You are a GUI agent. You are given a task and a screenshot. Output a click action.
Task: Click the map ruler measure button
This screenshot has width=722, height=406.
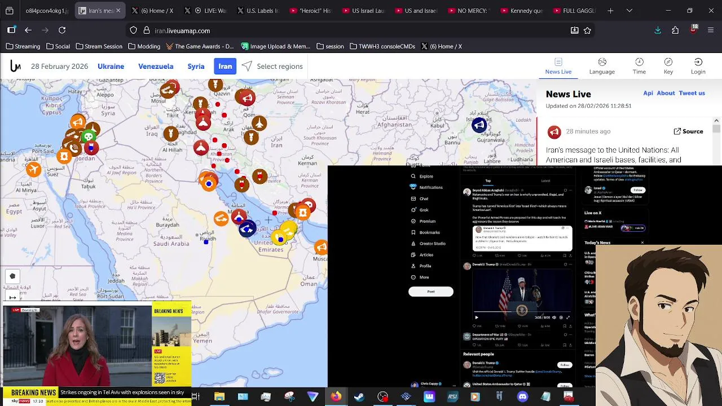coord(12,297)
